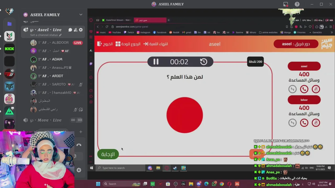This screenshot has width=335, height=188.
Task: Open the anime websites bookmark folder
Action: pyautogui.click(x=268, y=32)
